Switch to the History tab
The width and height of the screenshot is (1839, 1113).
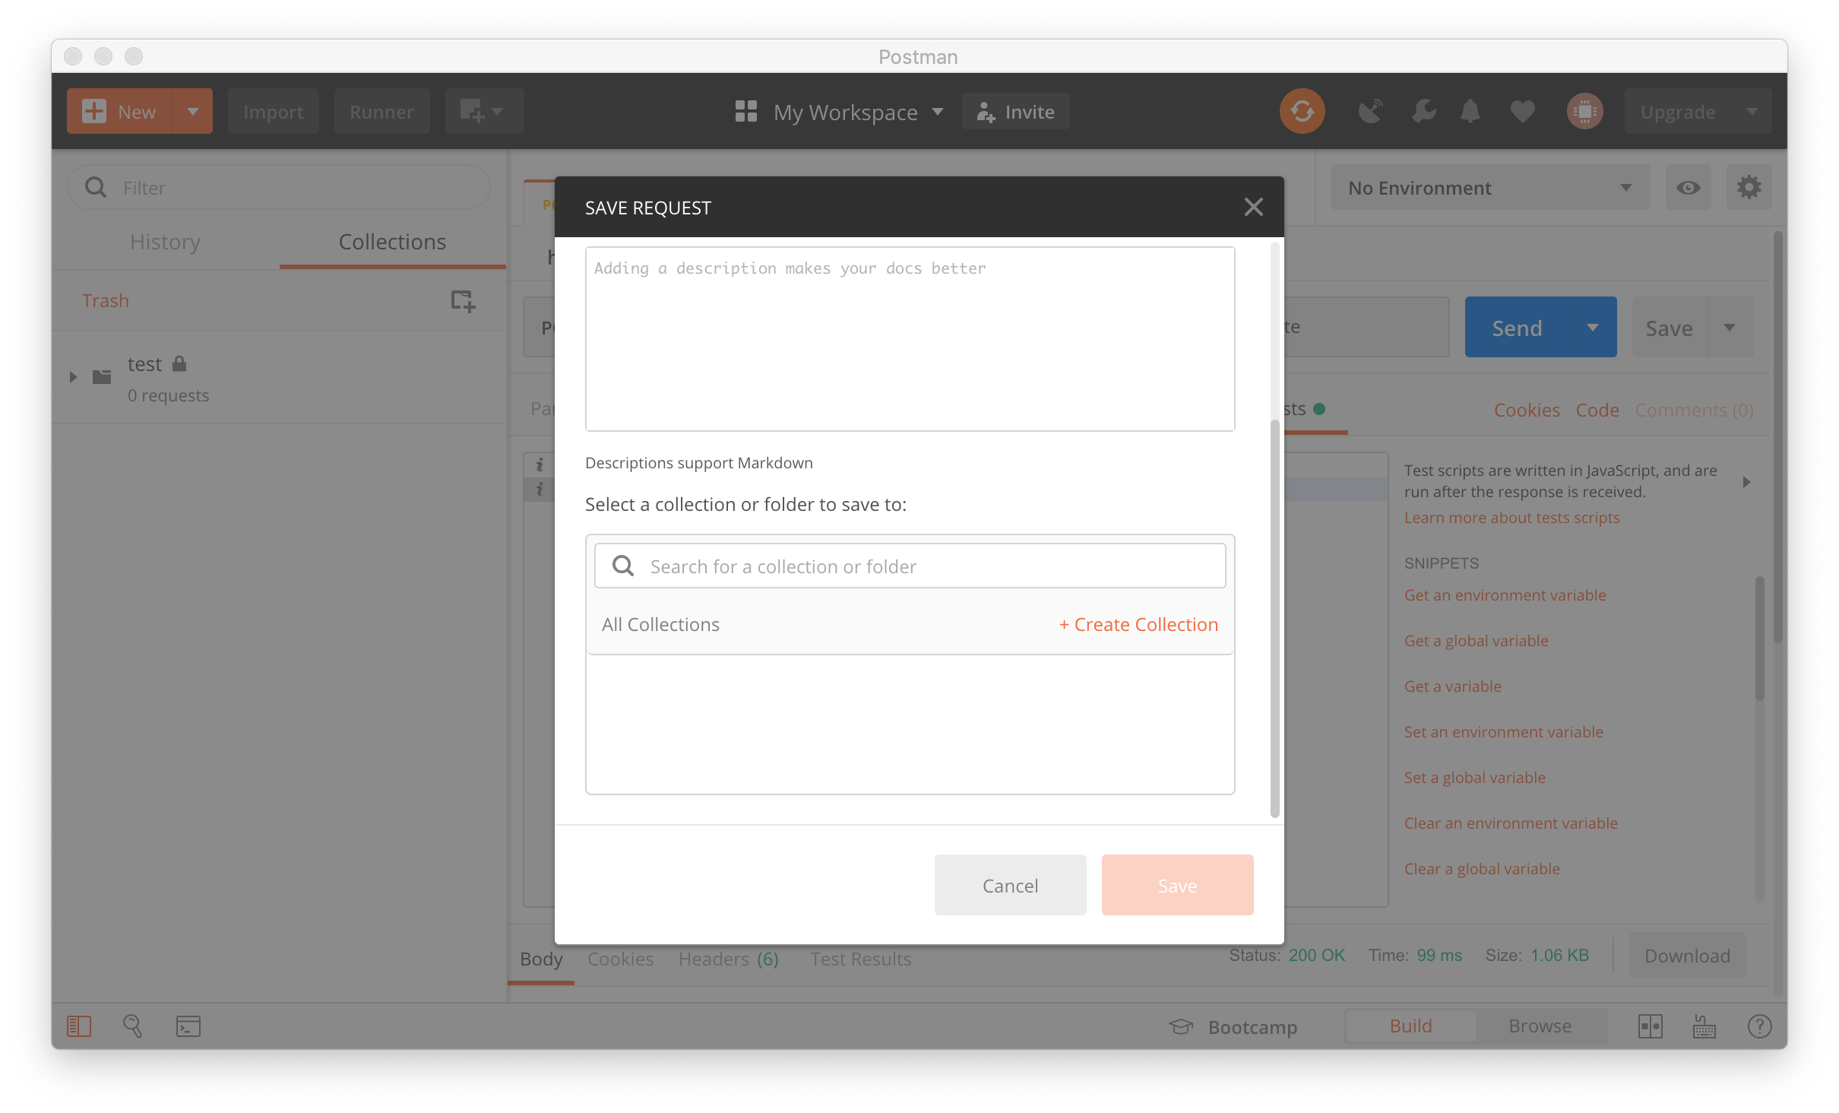[164, 242]
